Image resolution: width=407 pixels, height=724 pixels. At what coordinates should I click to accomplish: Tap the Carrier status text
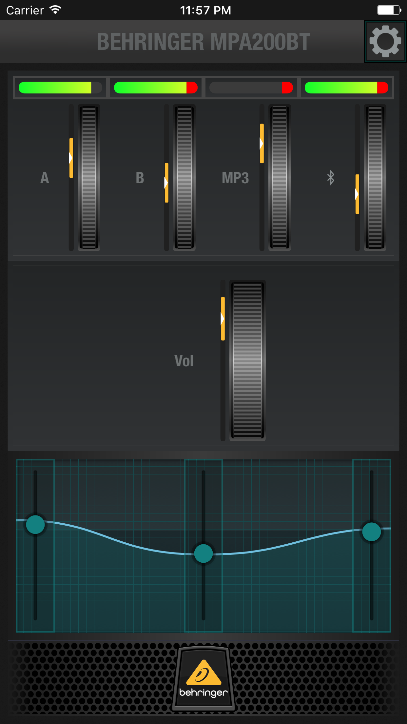pos(25,10)
